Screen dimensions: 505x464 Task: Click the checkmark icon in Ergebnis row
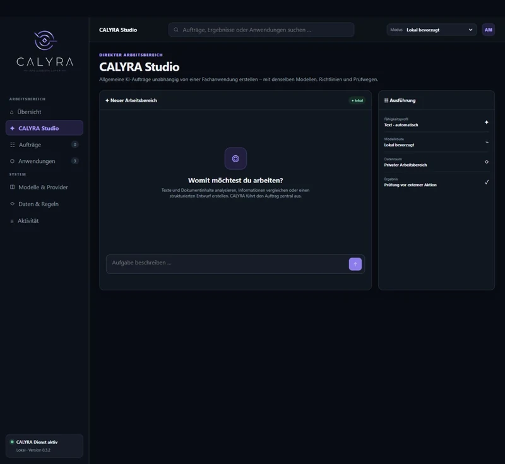click(x=486, y=182)
